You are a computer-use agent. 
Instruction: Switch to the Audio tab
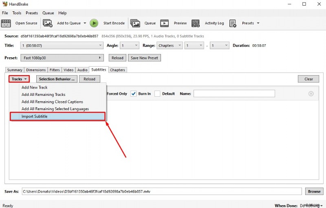(x=82, y=70)
